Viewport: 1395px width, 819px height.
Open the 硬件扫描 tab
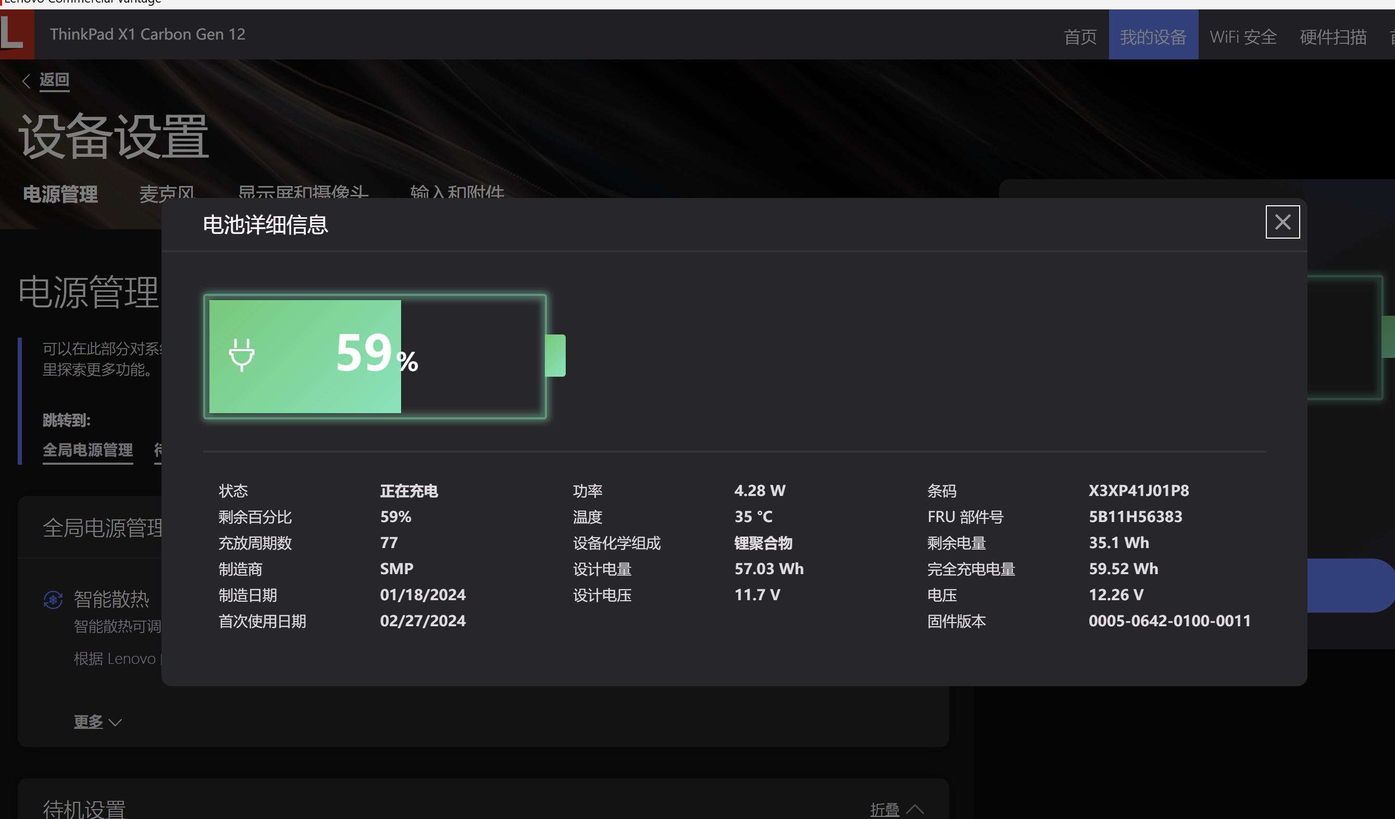[x=1333, y=36]
